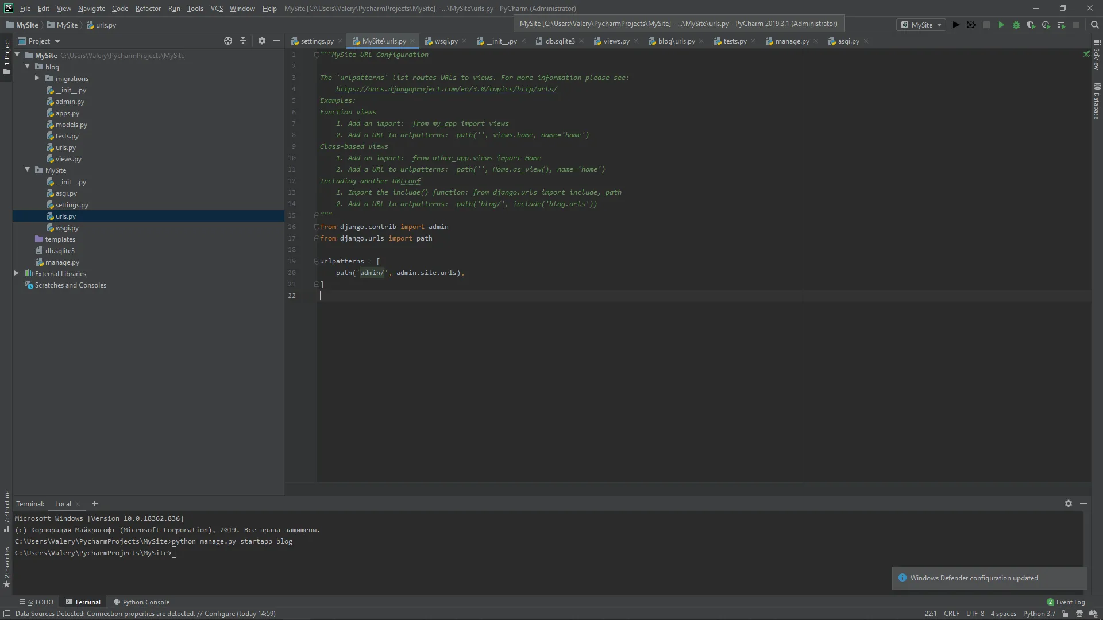Click the locate file crosshair icon in Project panel
Image resolution: width=1103 pixels, height=620 pixels.
click(x=228, y=41)
